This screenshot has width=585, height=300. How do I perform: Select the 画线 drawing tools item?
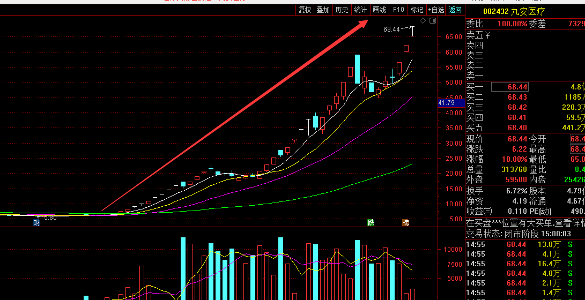pyautogui.click(x=379, y=10)
